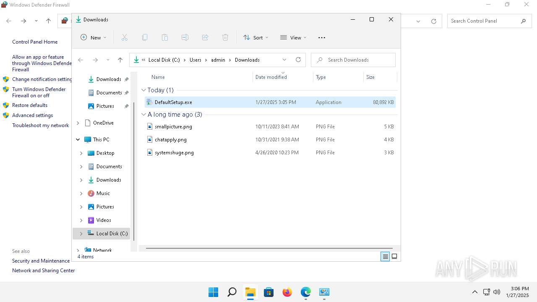Switch to large thumbnails view icon
This screenshot has width=537, height=302.
[394, 257]
